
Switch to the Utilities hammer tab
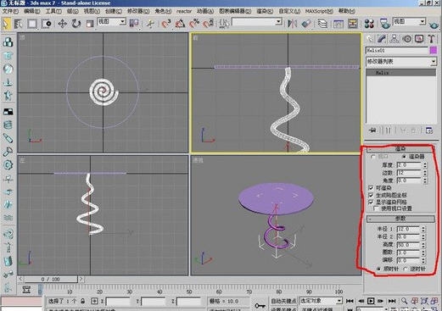(431, 39)
